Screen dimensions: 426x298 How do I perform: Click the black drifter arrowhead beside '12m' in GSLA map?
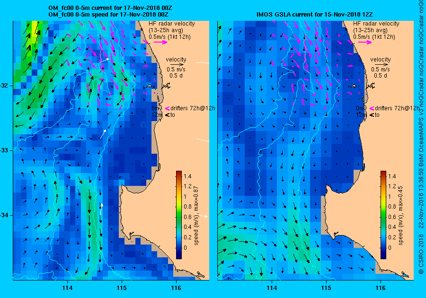tap(372, 115)
